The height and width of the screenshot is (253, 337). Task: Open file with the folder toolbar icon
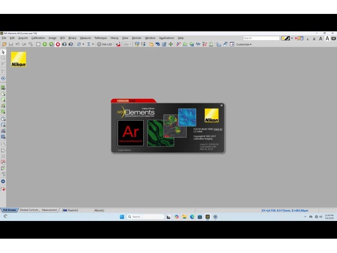(4, 44)
